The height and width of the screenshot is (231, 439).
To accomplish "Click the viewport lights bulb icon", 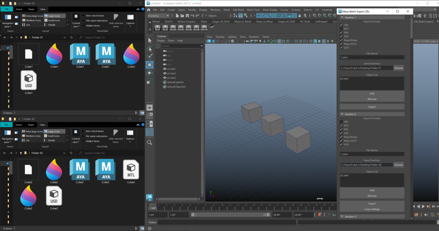I will 332,41.
